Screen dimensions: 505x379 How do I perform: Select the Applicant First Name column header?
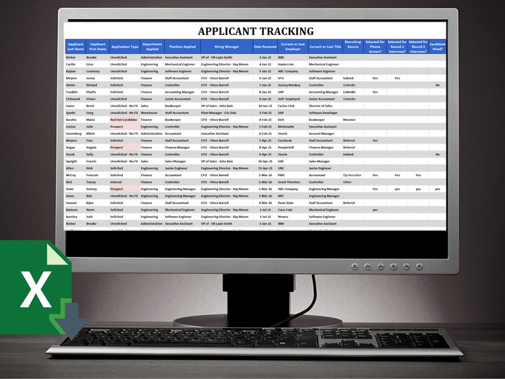point(98,46)
